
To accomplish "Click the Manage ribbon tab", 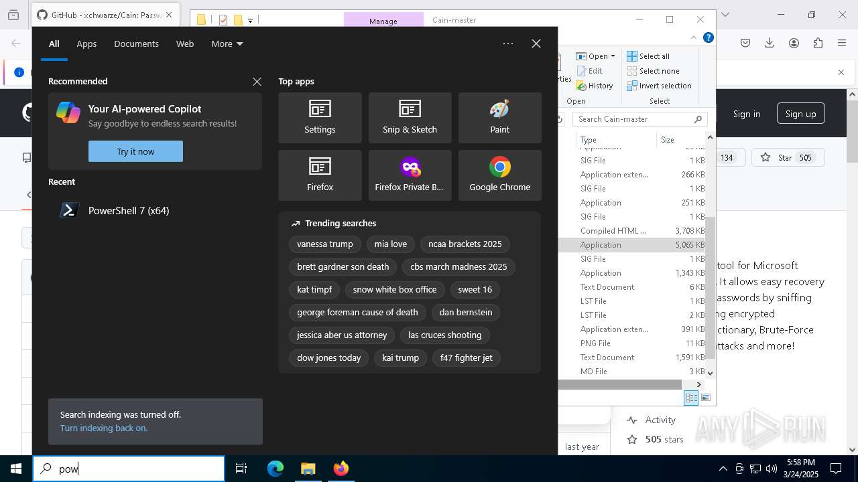I will tap(383, 21).
